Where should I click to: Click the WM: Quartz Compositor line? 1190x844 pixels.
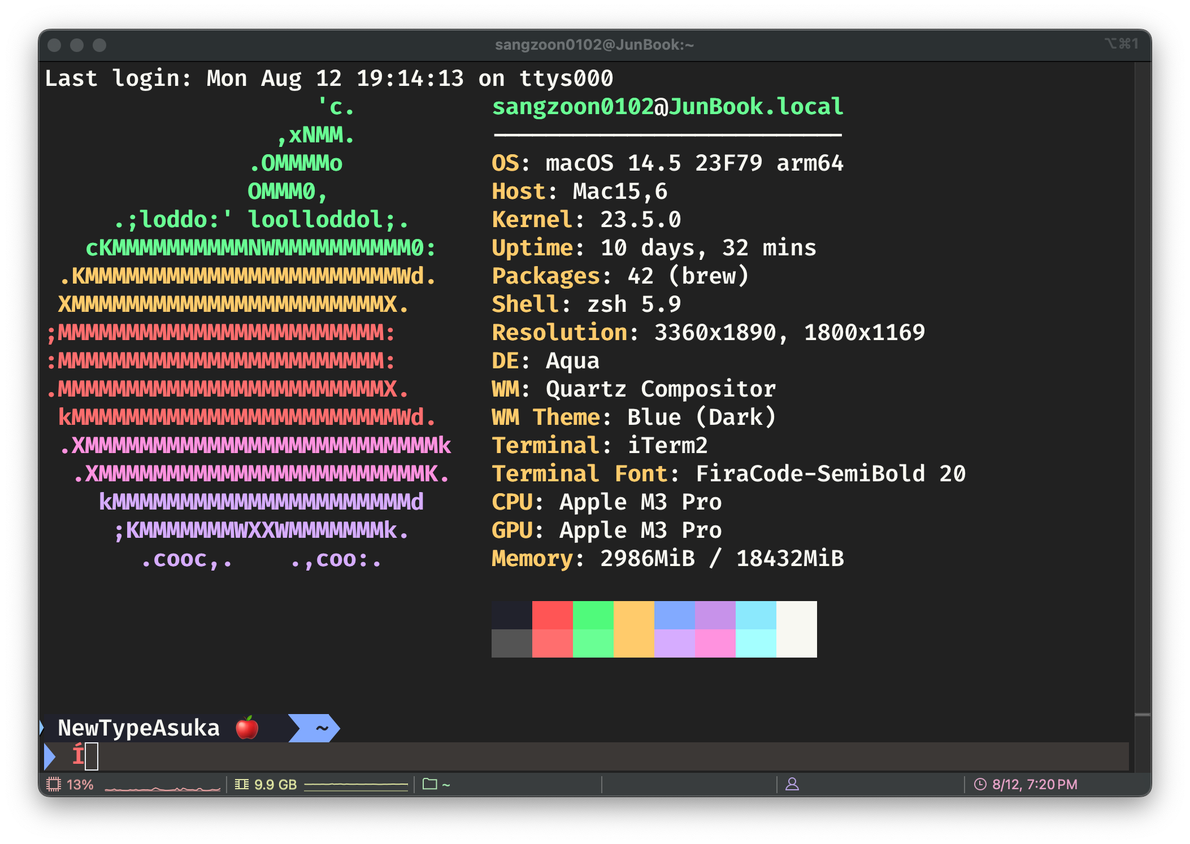(634, 389)
